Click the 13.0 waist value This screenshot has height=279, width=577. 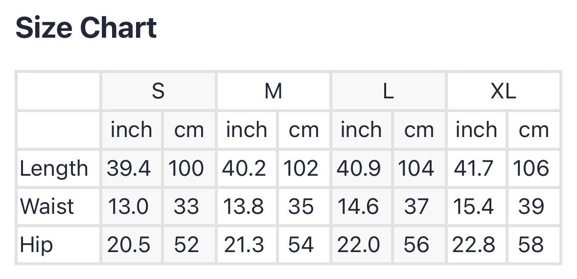[x=128, y=207]
